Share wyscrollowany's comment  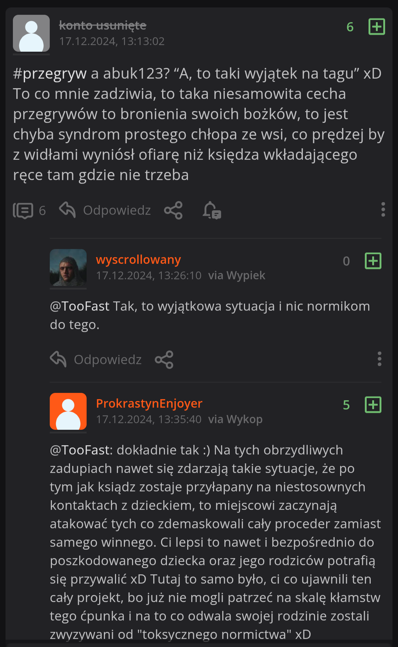164,360
